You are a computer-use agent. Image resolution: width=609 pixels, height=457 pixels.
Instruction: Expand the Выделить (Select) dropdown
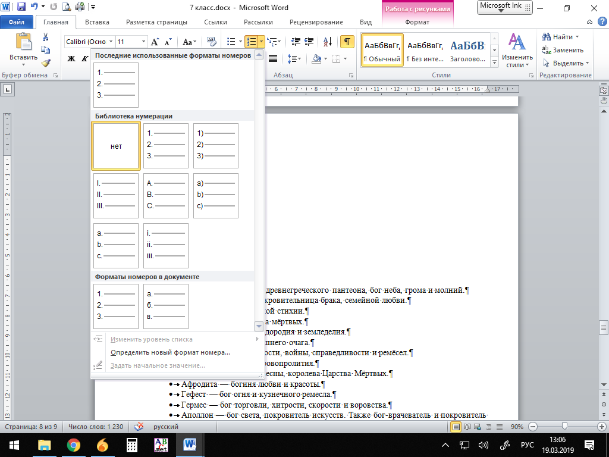(x=587, y=63)
